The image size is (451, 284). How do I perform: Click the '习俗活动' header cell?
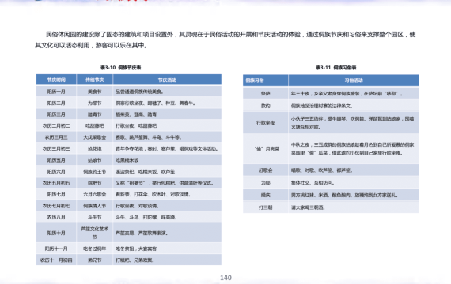pos(354,80)
